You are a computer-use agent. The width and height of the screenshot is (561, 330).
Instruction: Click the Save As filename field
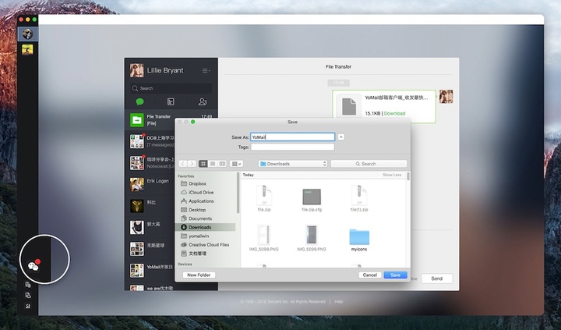292,137
